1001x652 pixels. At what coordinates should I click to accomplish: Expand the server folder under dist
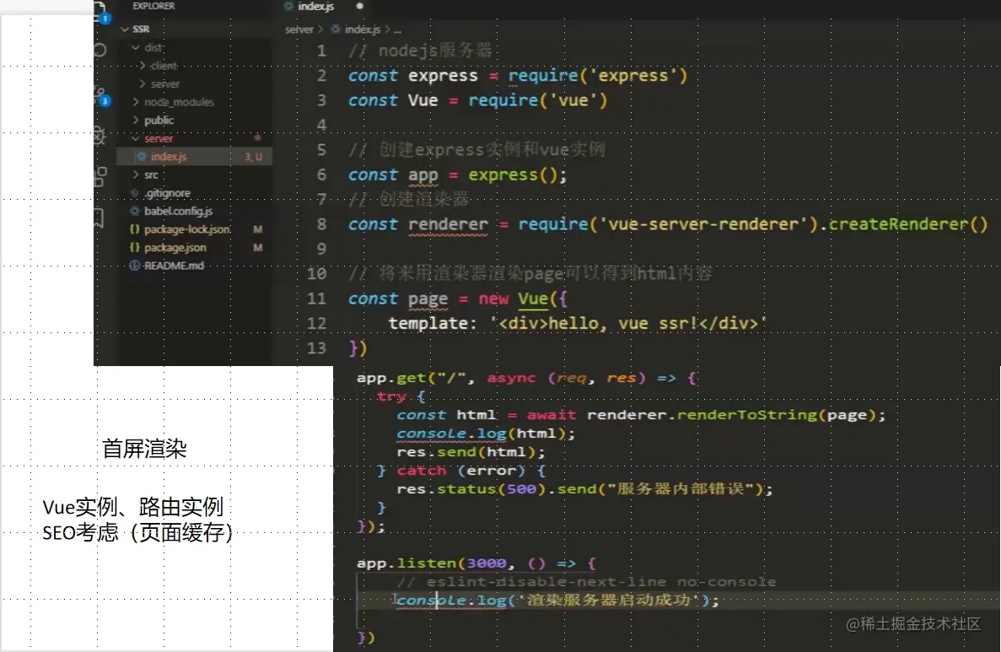(143, 84)
